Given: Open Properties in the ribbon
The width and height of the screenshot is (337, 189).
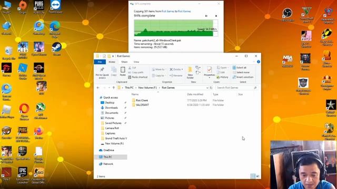Looking at the screenshot, I should (209, 72).
